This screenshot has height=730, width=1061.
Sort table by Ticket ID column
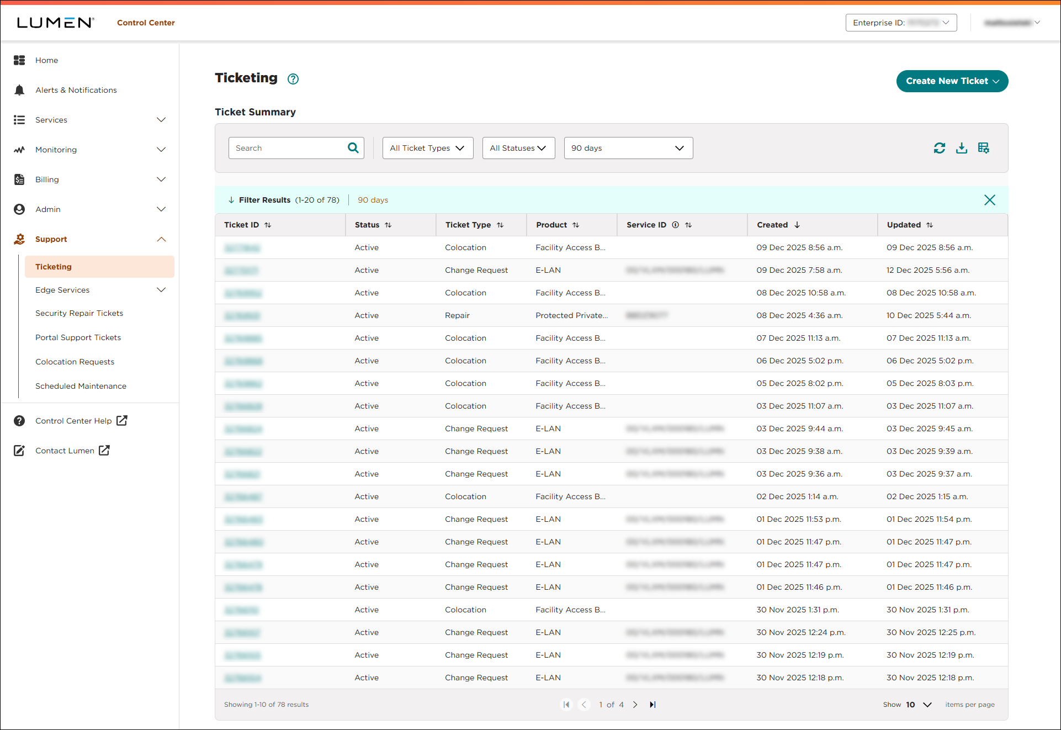click(268, 225)
